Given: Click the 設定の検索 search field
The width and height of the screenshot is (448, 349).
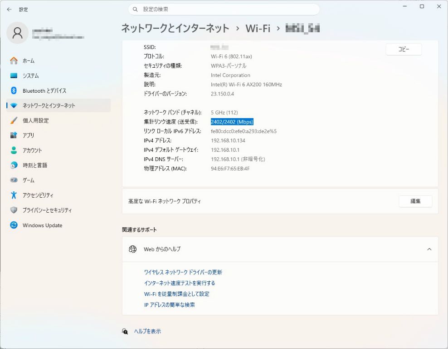Looking at the screenshot, I should tap(224, 10).
